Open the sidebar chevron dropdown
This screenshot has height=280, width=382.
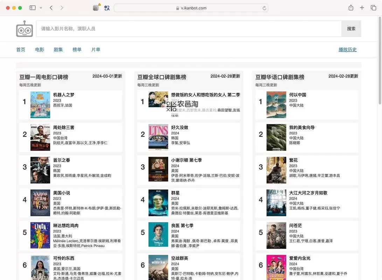tap(40, 7)
